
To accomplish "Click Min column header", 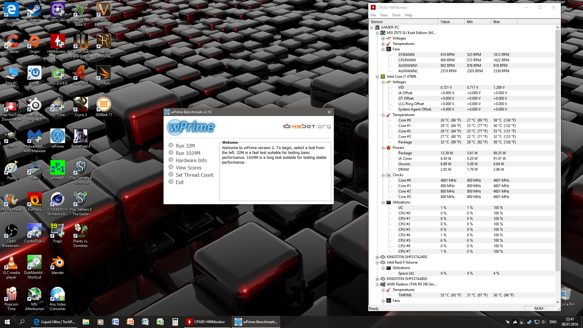I will [478, 22].
